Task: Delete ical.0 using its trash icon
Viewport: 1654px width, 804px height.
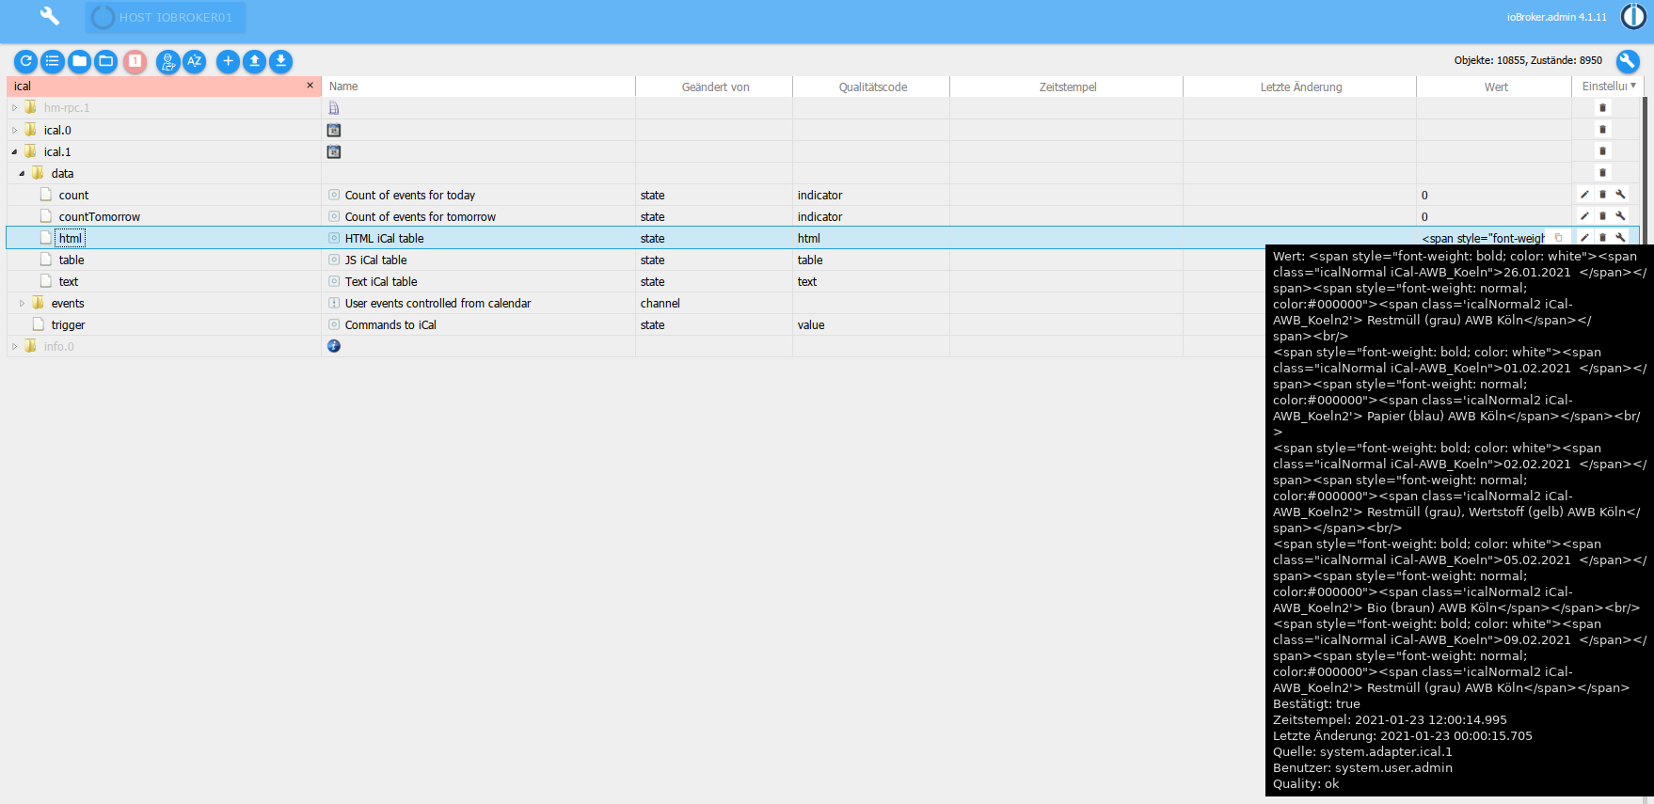Action: click(1603, 130)
